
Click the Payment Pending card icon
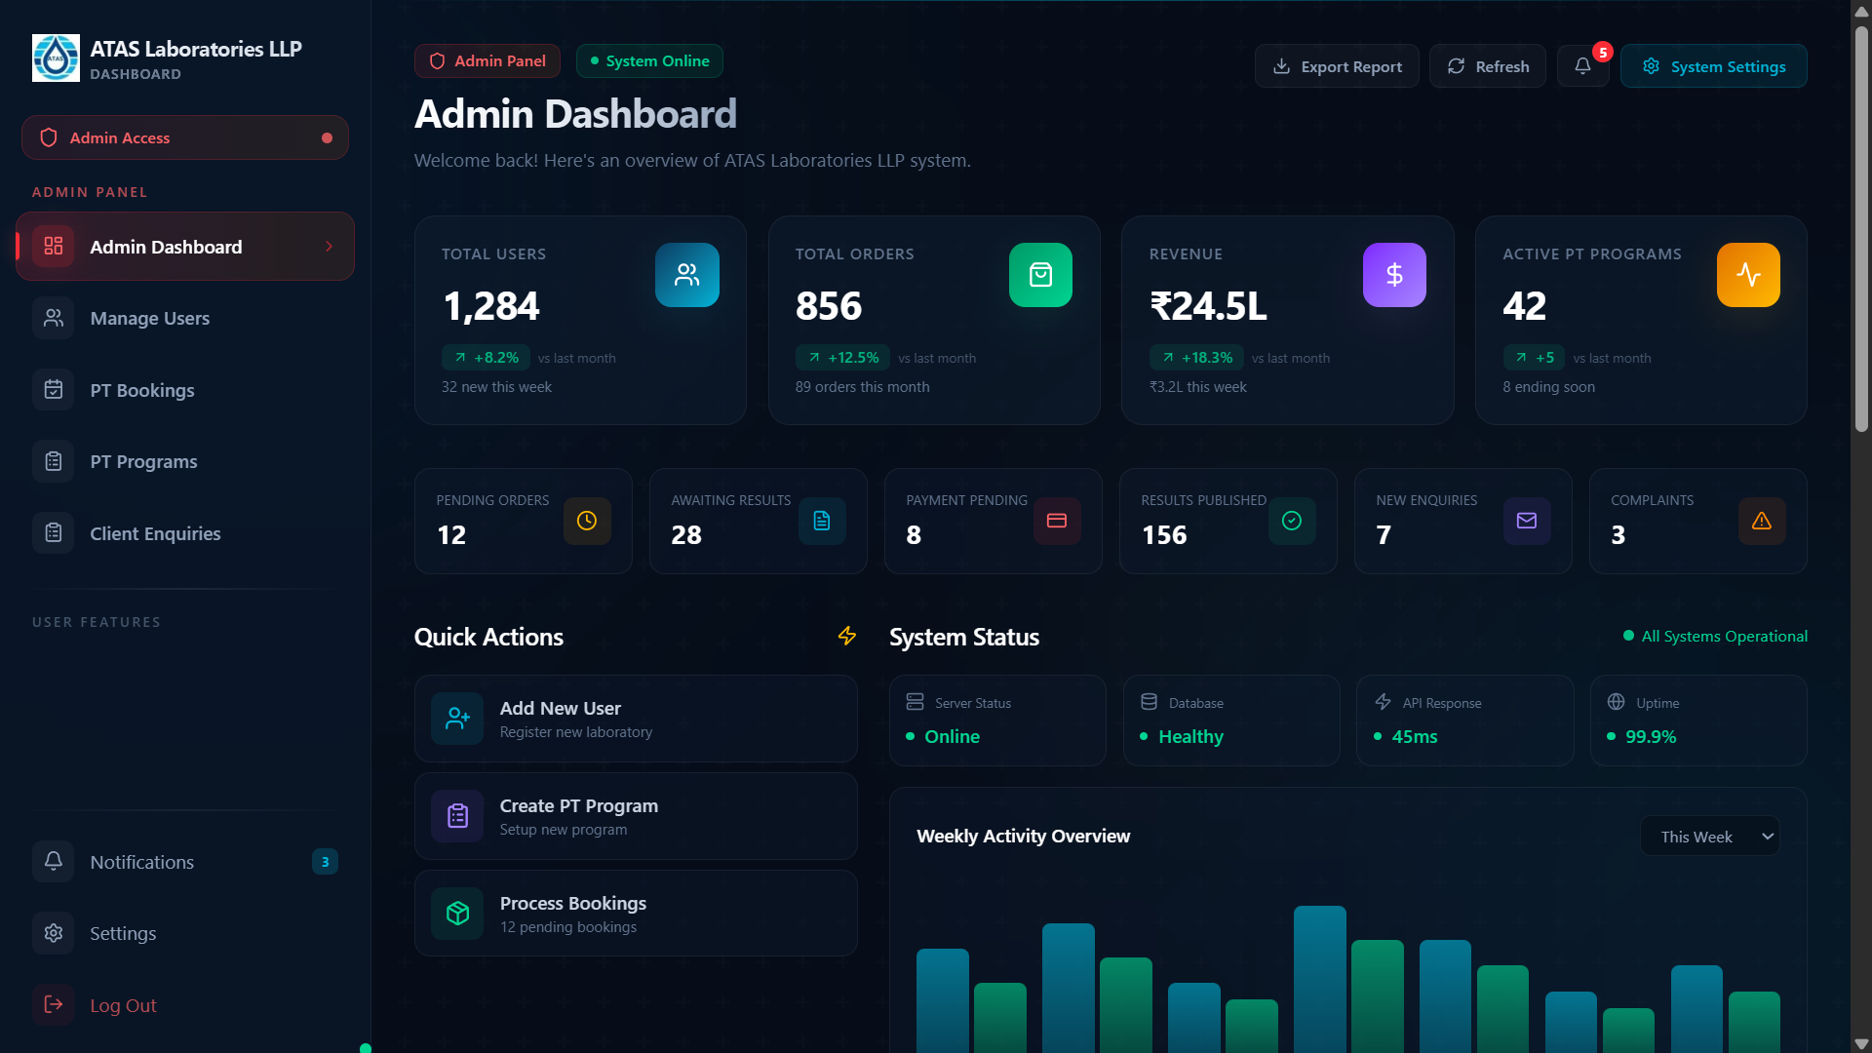1057,521
